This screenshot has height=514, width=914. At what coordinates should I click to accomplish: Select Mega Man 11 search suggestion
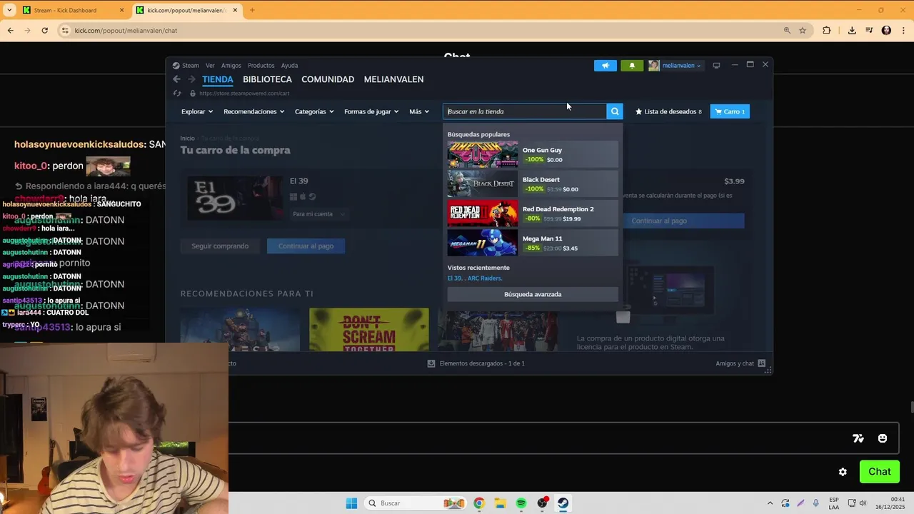533,243
